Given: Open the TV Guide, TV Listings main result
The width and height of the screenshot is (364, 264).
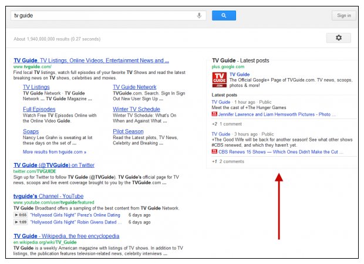Looking at the screenshot, I should tap(91, 60).
